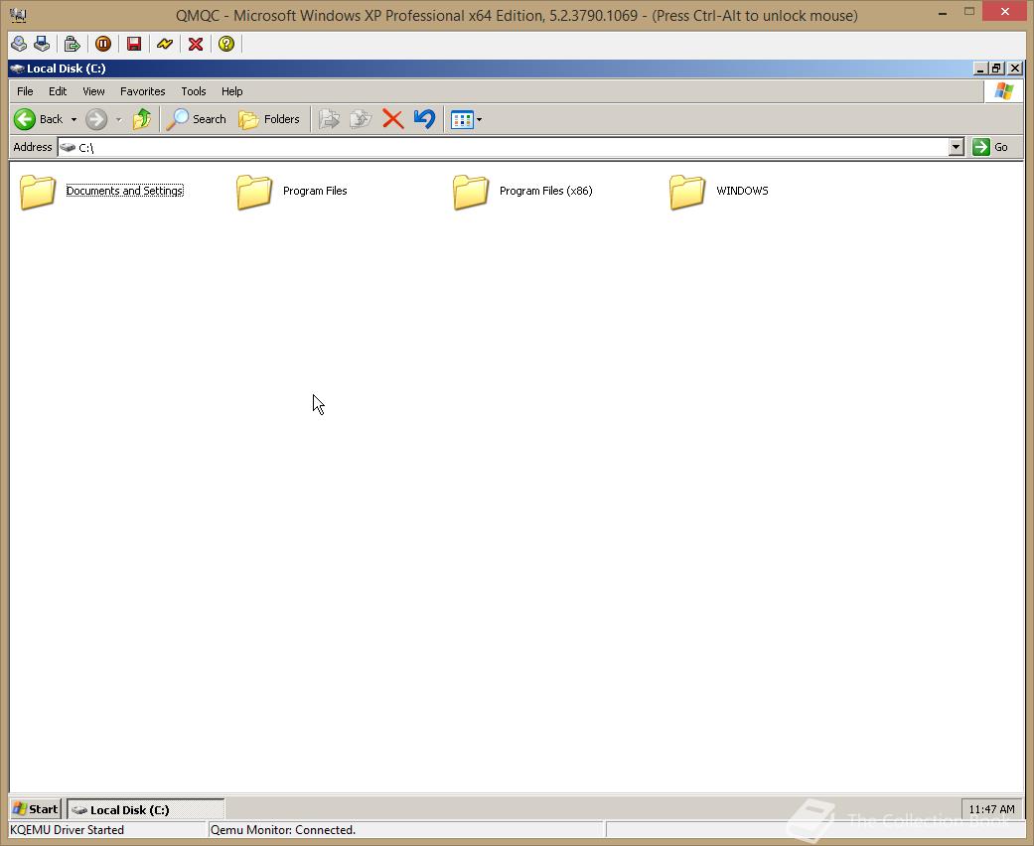The height and width of the screenshot is (846, 1034).
Task: Click the Move To folder icon
Action: (329, 119)
